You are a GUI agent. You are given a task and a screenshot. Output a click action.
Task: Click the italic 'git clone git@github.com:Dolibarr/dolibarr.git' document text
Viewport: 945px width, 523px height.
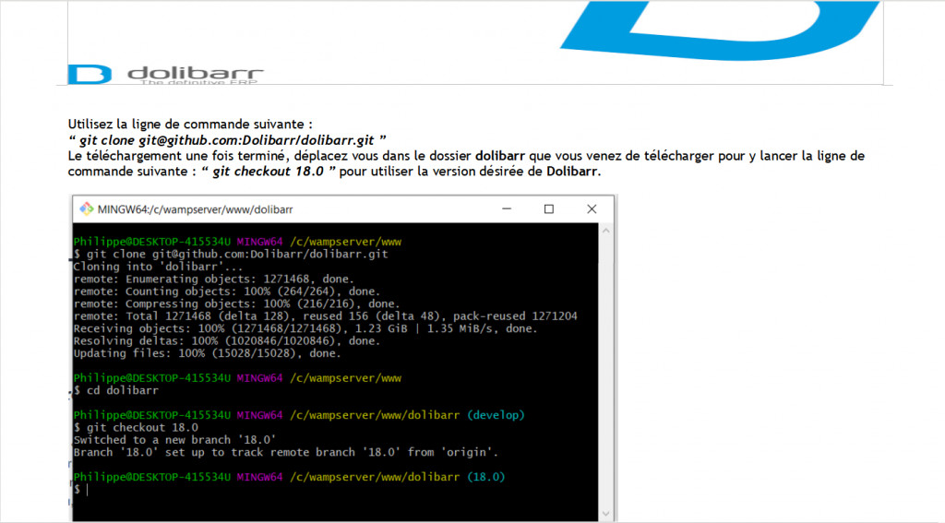coord(227,140)
